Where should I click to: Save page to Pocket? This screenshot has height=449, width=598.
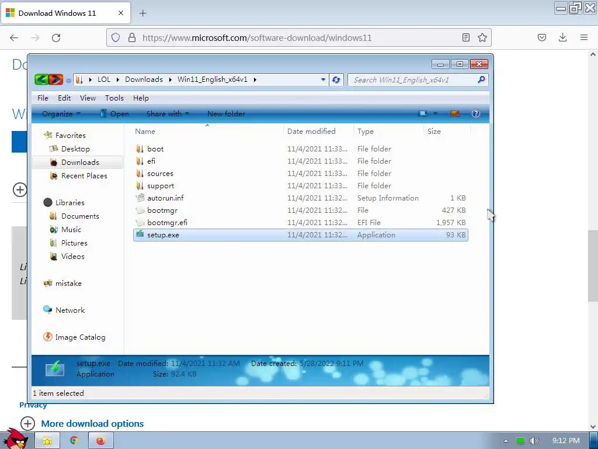[541, 37]
